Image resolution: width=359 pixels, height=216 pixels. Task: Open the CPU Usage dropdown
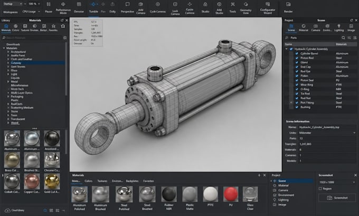[x=31, y=12]
